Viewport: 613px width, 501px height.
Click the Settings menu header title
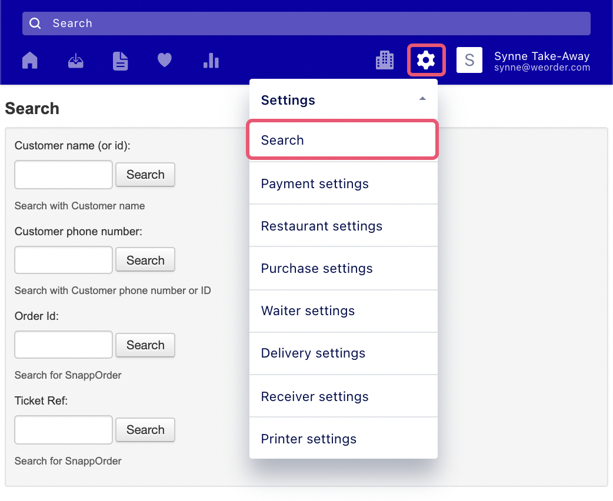click(288, 100)
